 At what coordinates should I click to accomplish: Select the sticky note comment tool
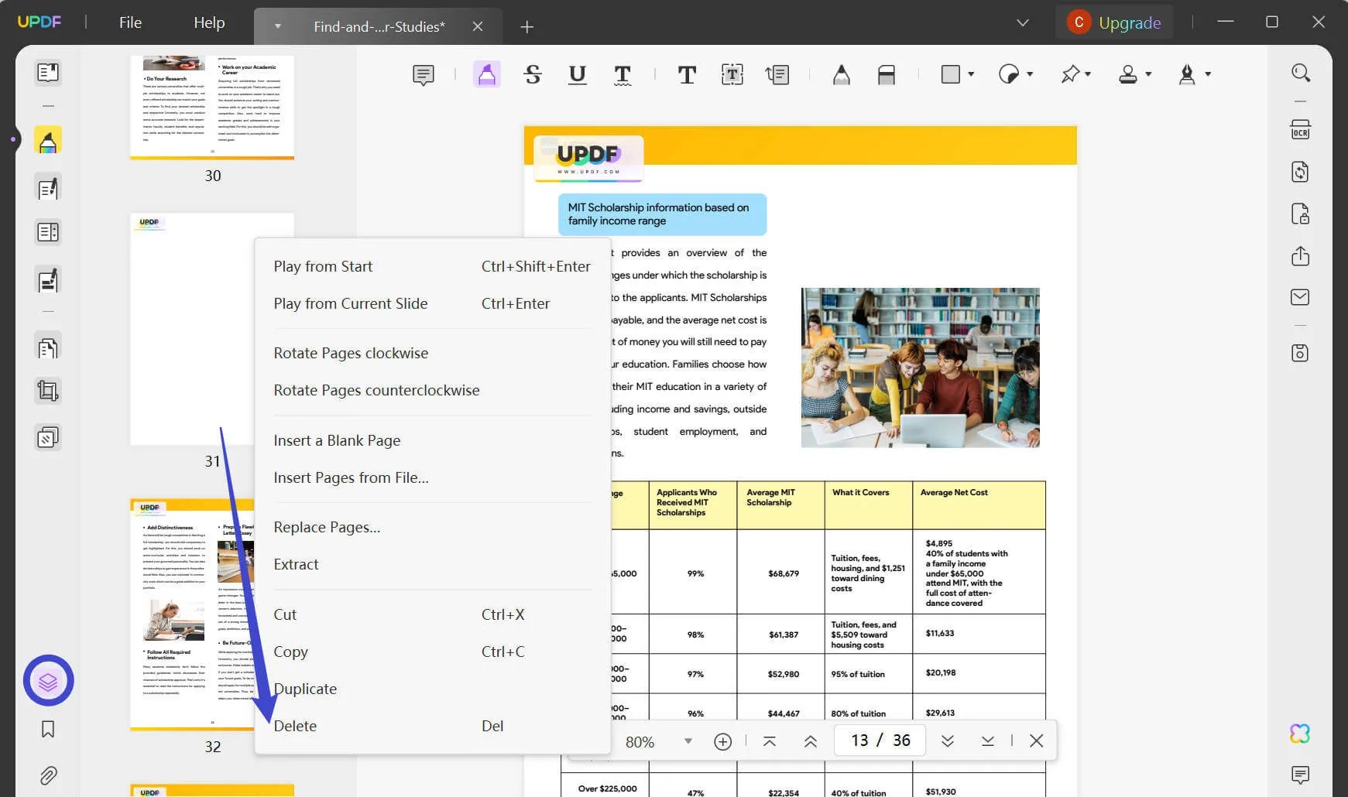tap(423, 74)
